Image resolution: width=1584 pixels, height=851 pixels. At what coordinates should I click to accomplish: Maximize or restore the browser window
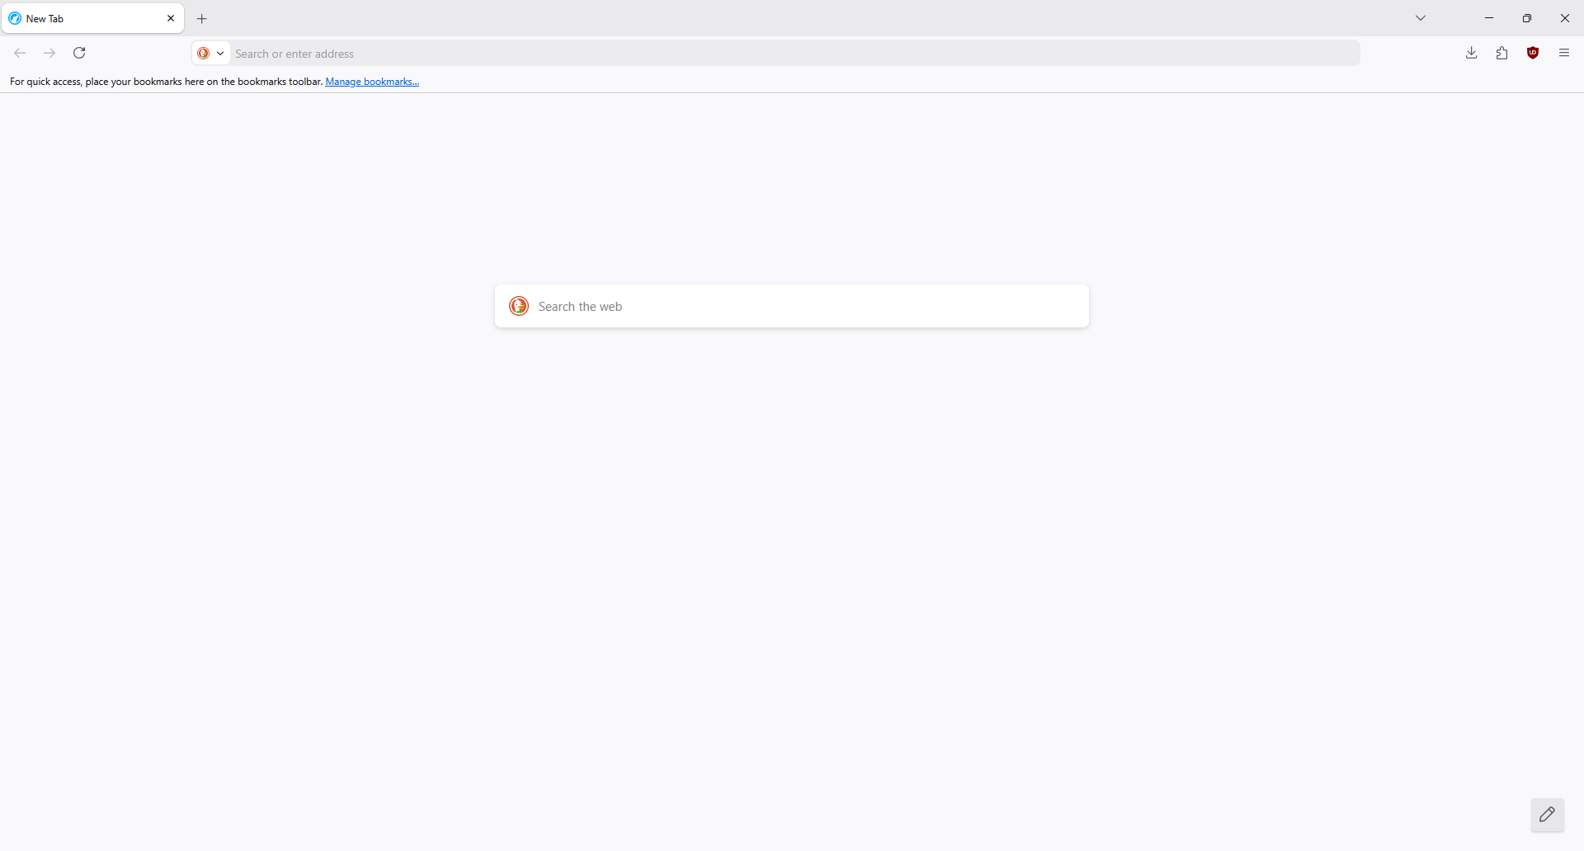coord(1527,18)
